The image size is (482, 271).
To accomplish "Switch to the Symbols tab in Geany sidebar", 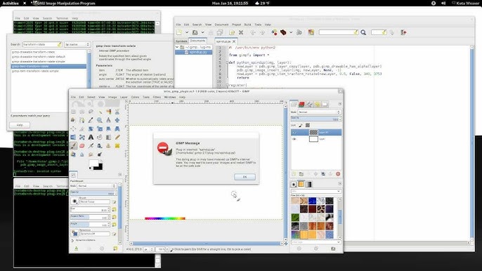I will coord(181,41).
